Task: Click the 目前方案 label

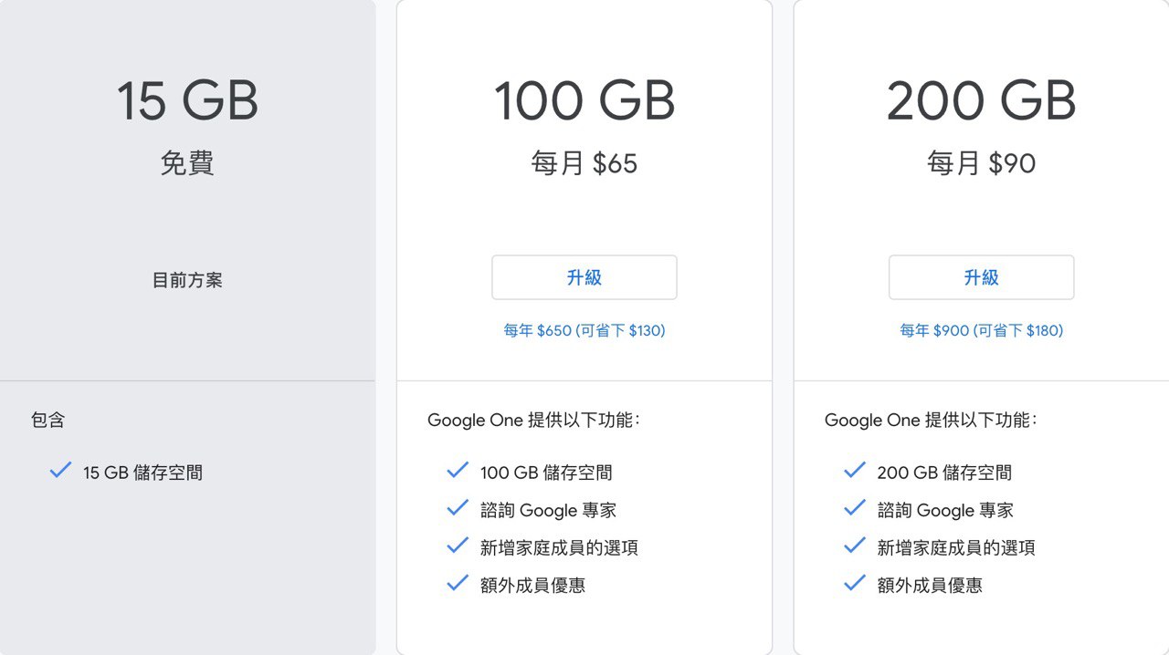Action: click(x=187, y=280)
